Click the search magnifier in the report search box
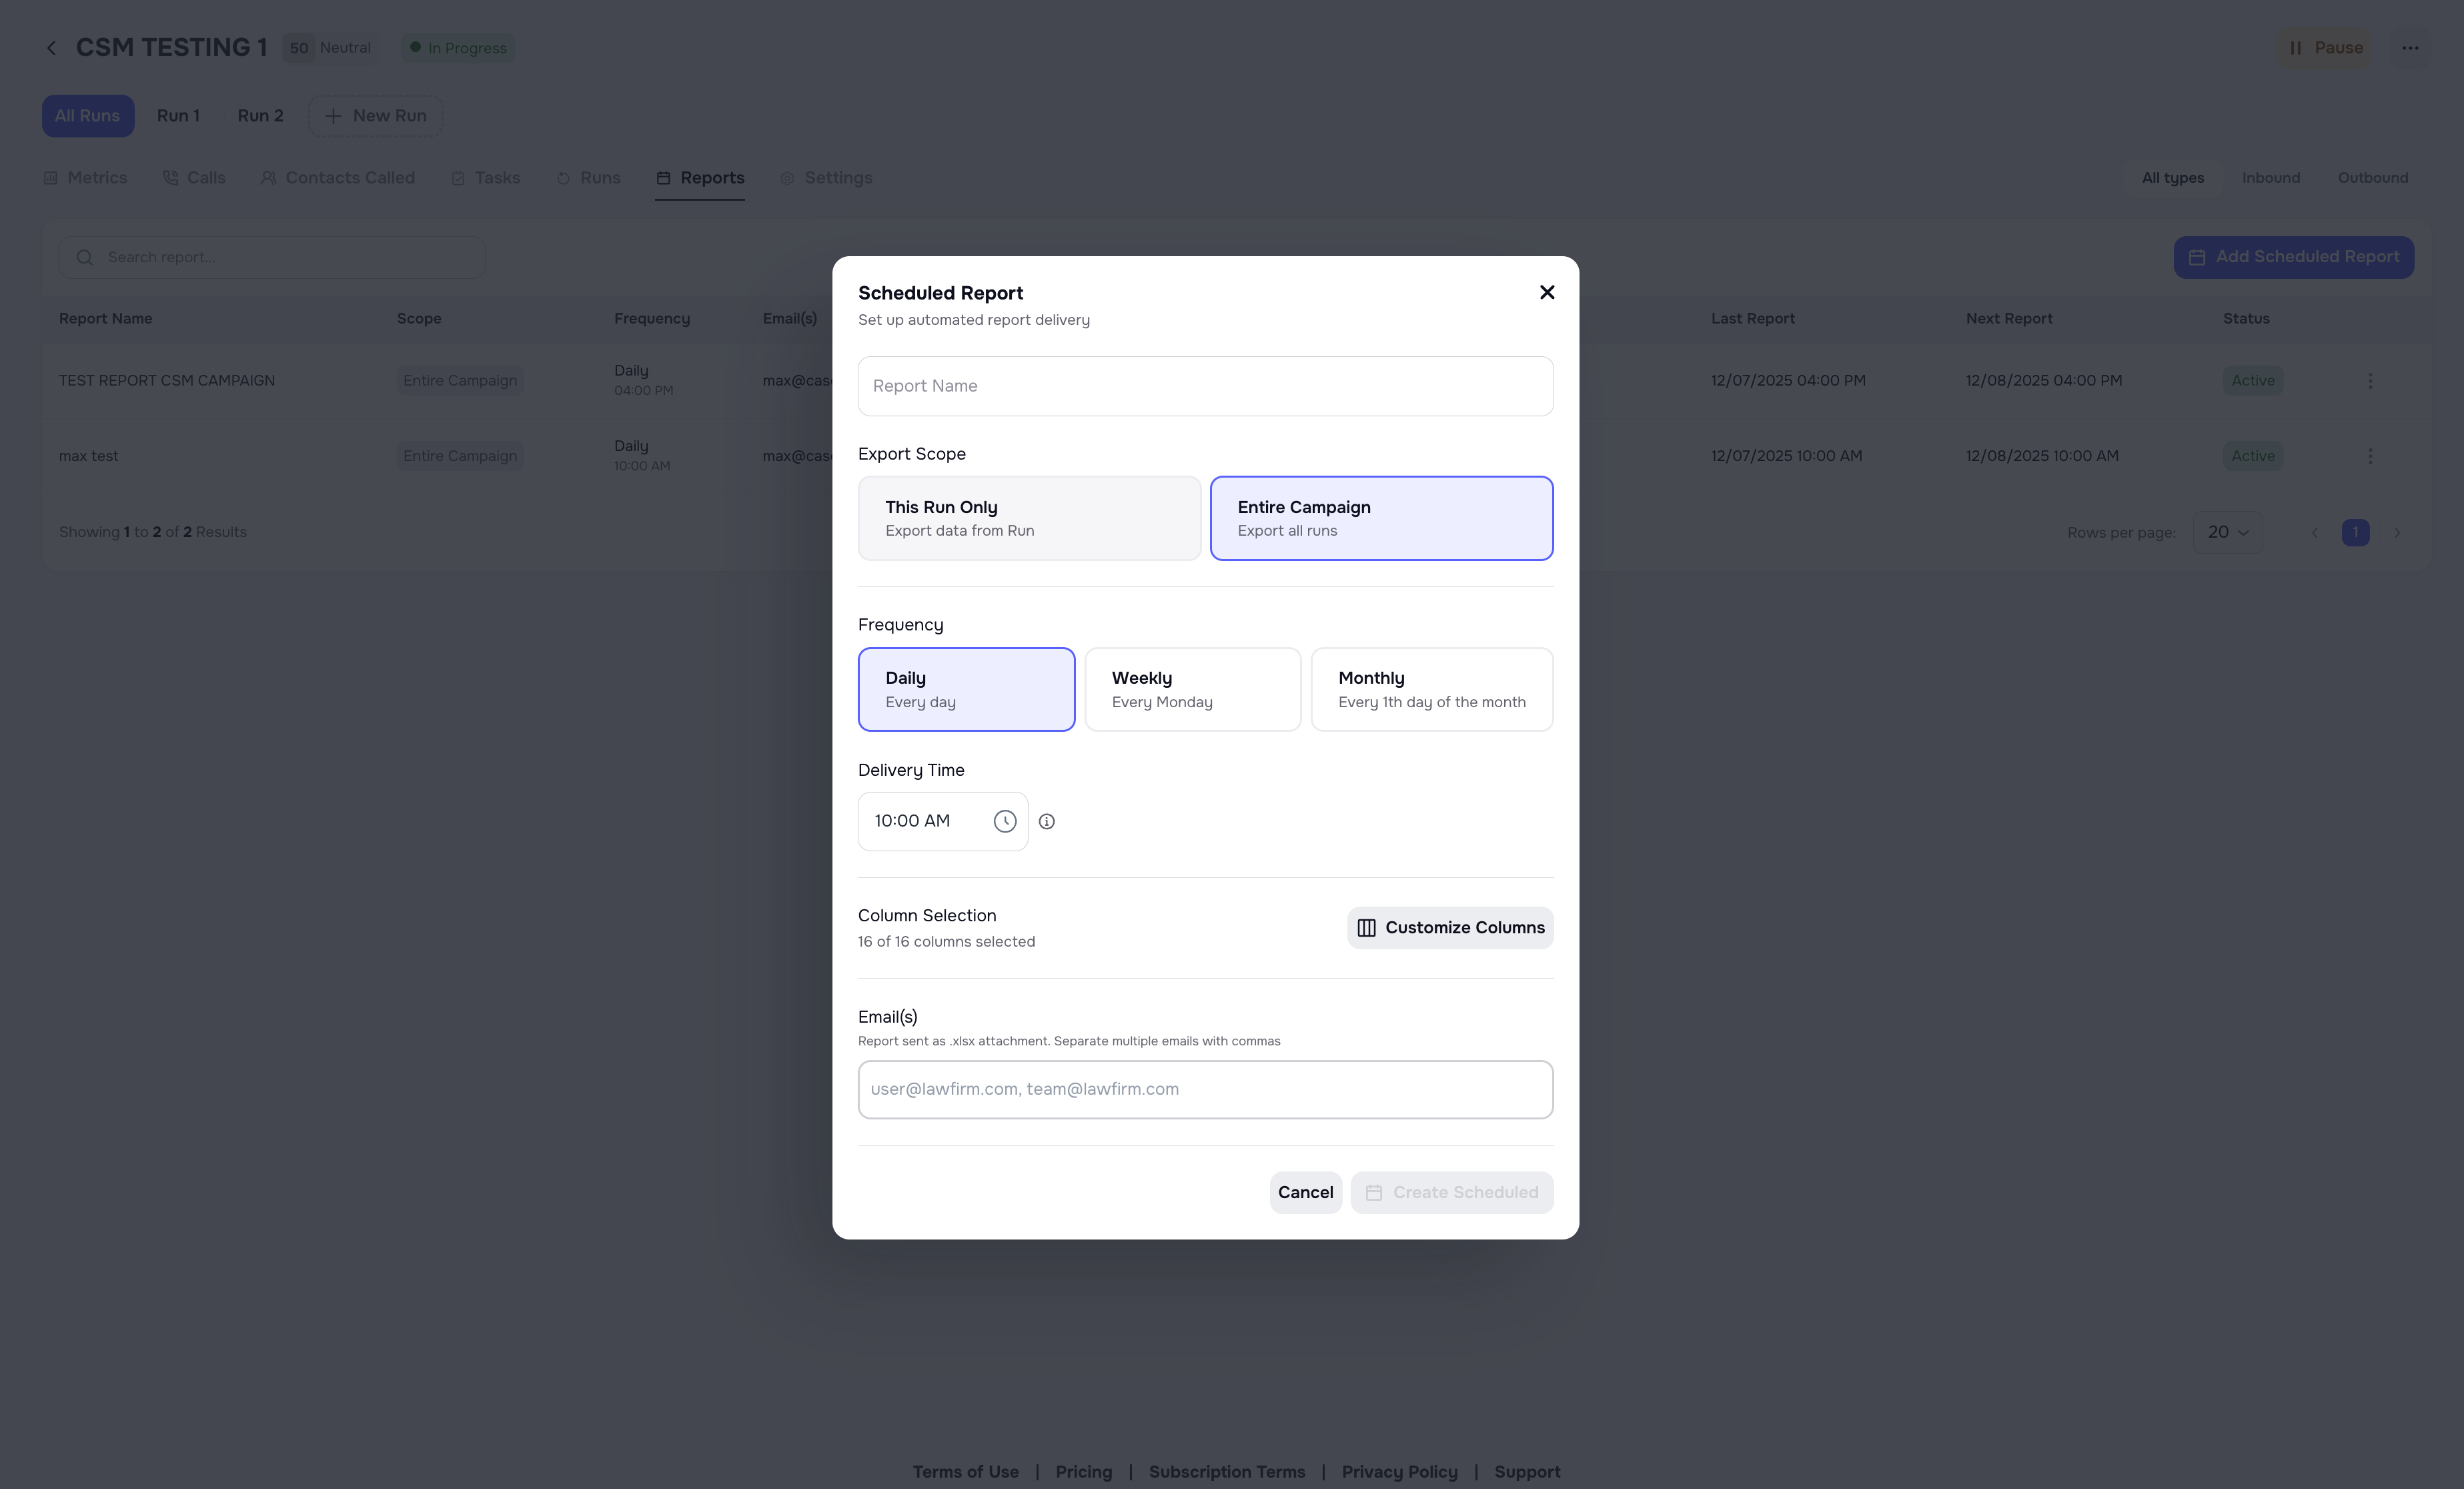The width and height of the screenshot is (2464, 1489). (x=85, y=257)
